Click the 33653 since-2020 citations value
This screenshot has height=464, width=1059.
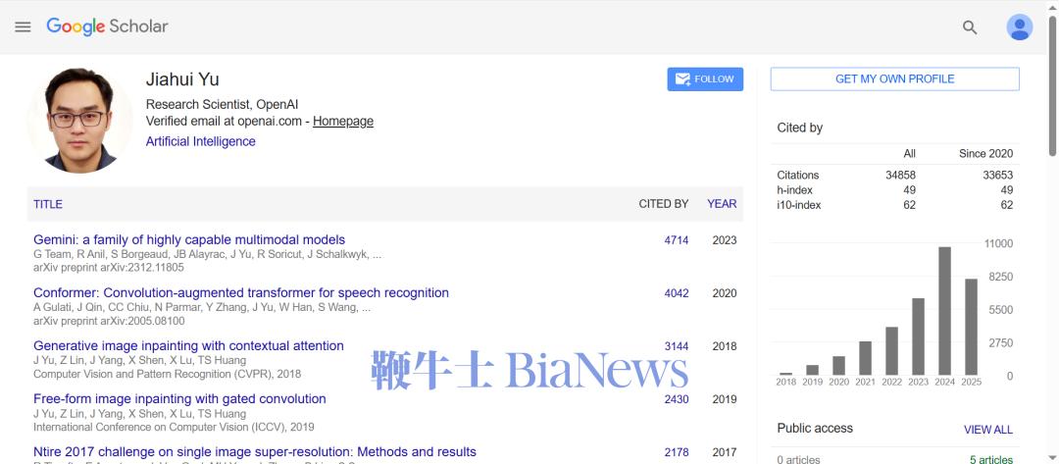coord(997,175)
